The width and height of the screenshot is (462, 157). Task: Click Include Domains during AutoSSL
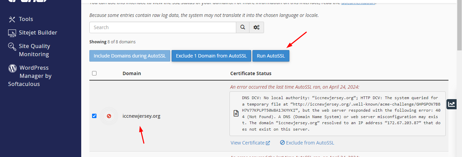[x=130, y=56]
